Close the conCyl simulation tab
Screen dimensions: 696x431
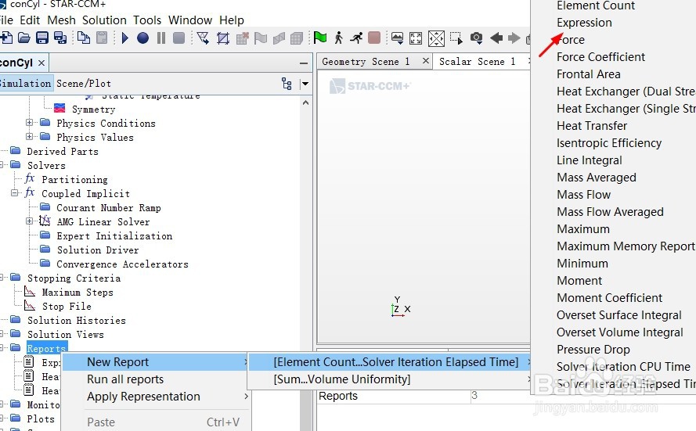tap(41, 63)
